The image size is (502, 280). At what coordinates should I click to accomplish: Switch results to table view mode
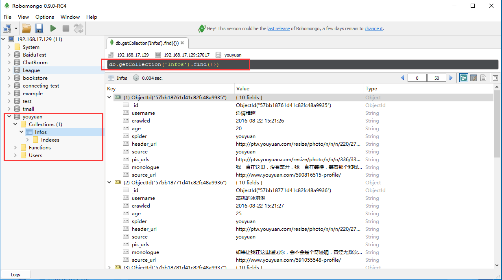(x=474, y=78)
